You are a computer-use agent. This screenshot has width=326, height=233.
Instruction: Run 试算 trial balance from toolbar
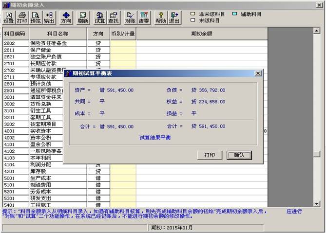point(99,18)
